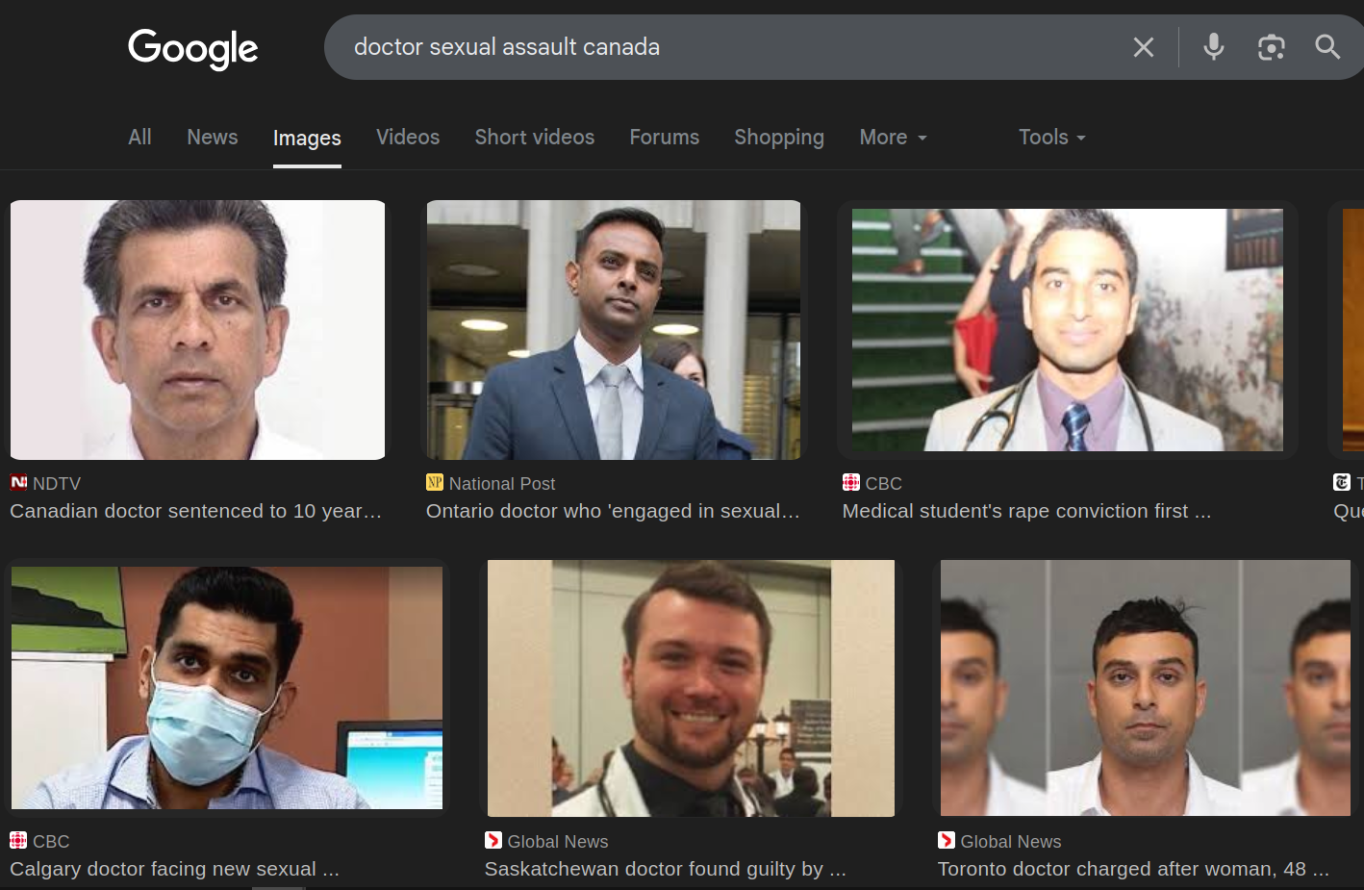Click the 'NDTV' source name text
1364x890 pixels.
[57, 484]
